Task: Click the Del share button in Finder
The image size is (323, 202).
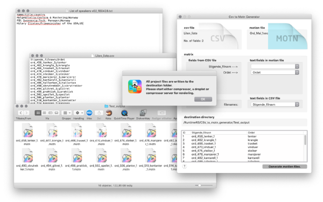Action: click(99, 113)
